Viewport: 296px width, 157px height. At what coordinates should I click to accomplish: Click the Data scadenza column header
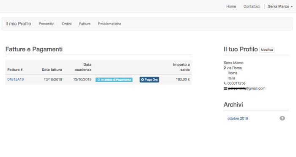(83, 67)
